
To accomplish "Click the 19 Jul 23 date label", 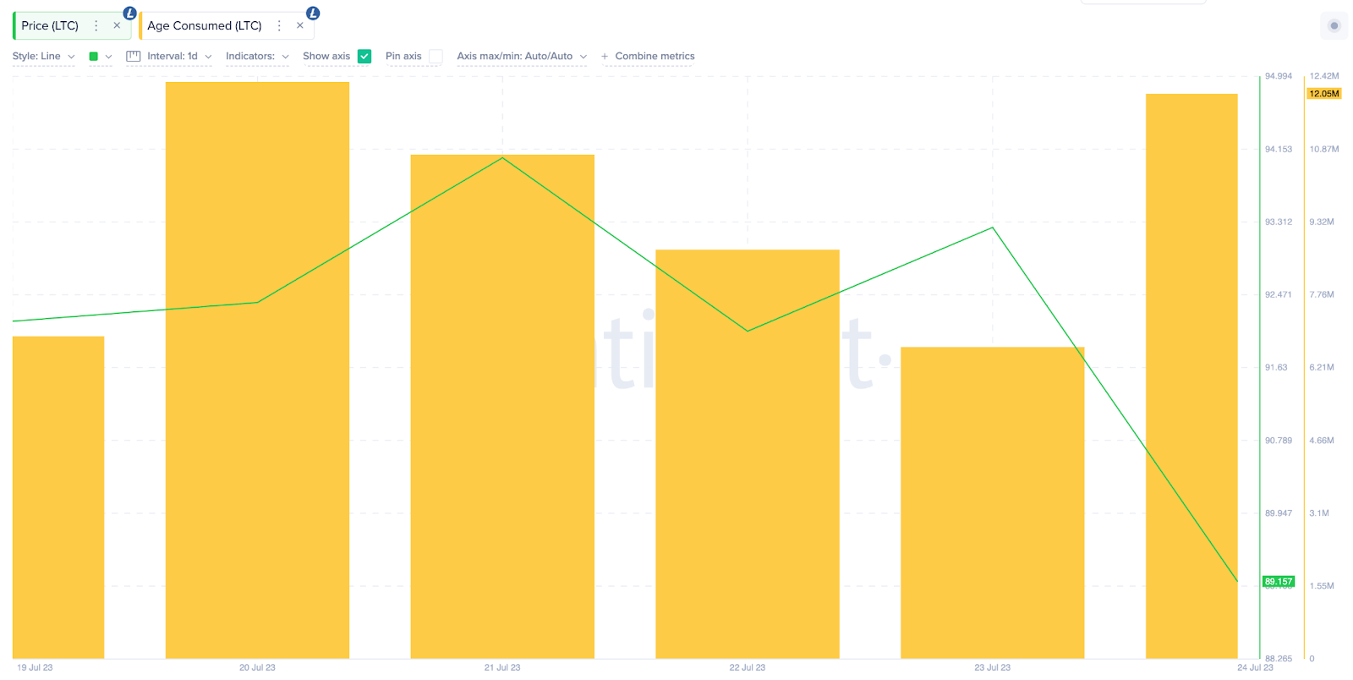I will [x=35, y=668].
